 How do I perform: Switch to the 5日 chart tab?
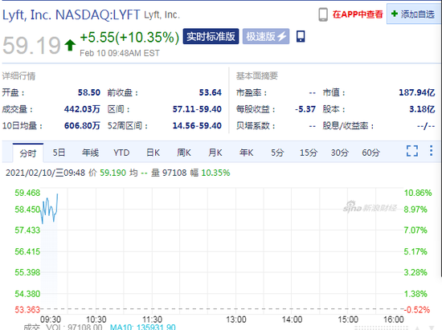[x=59, y=153]
